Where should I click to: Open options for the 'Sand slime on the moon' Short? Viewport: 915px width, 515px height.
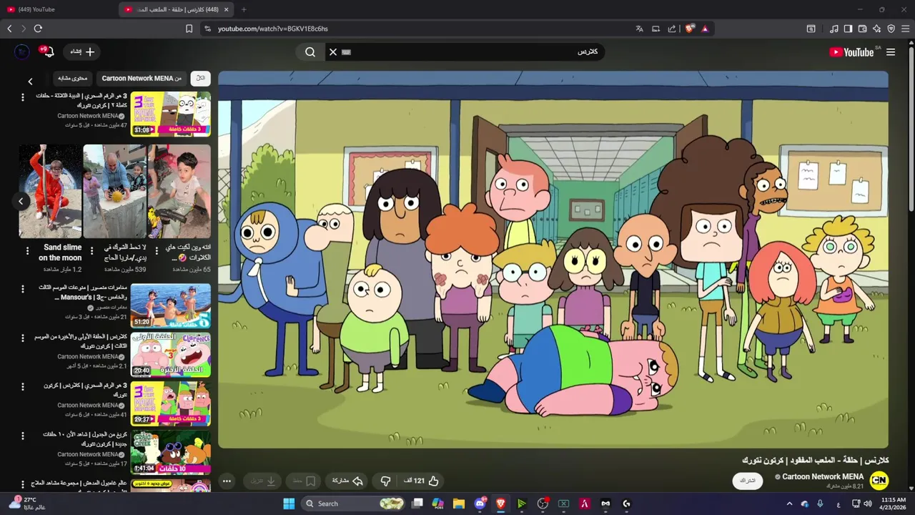(27, 251)
